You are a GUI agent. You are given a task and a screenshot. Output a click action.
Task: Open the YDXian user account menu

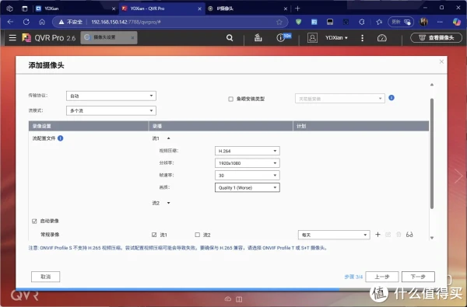point(336,38)
